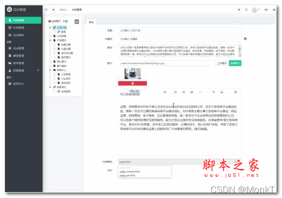The height and width of the screenshot is (198, 282).
Task: Select 在线留言 under 联系我们
Action: pyautogui.click(x=66, y=92)
